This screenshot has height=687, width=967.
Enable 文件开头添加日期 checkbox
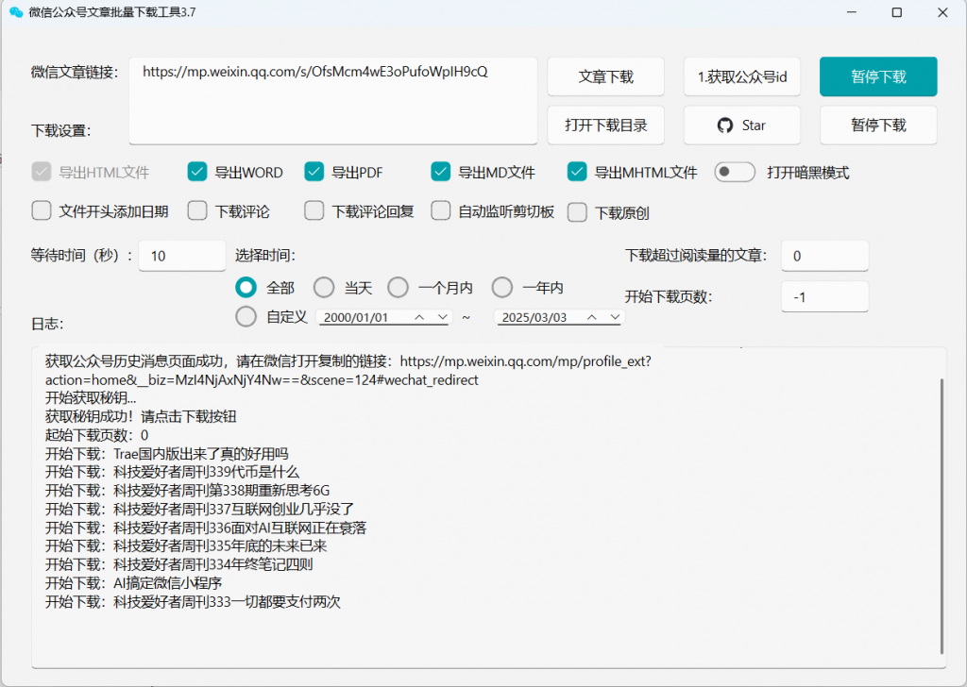point(42,210)
